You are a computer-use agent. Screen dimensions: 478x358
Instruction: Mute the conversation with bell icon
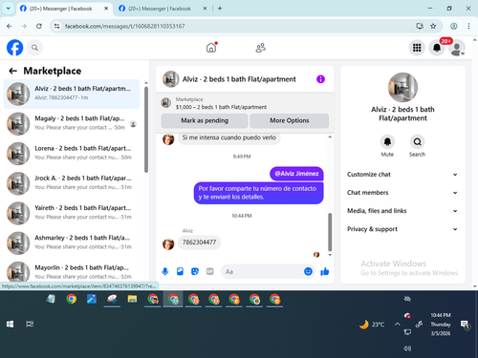tap(387, 141)
